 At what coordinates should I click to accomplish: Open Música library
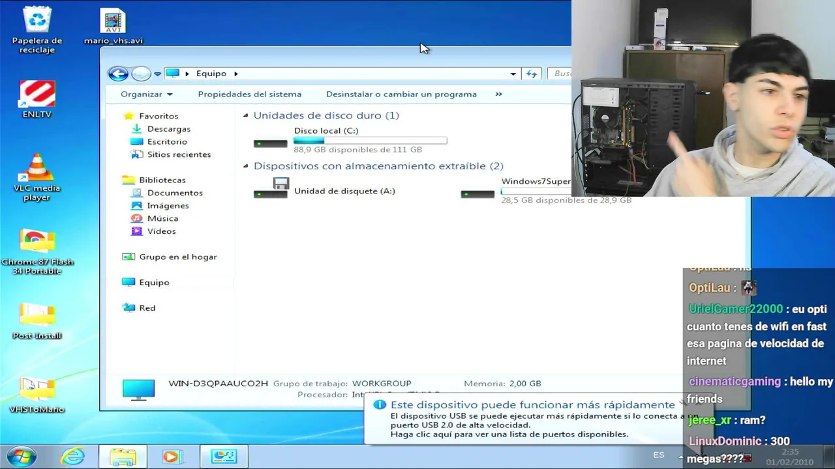coord(162,218)
